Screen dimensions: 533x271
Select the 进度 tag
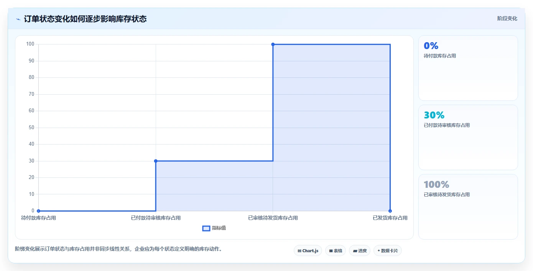tap(360, 251)
